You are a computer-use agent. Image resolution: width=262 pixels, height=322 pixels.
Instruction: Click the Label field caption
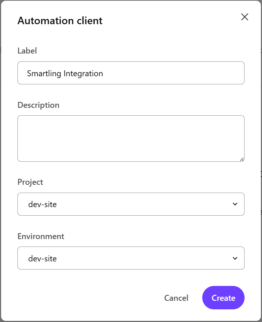click(27, 51)
